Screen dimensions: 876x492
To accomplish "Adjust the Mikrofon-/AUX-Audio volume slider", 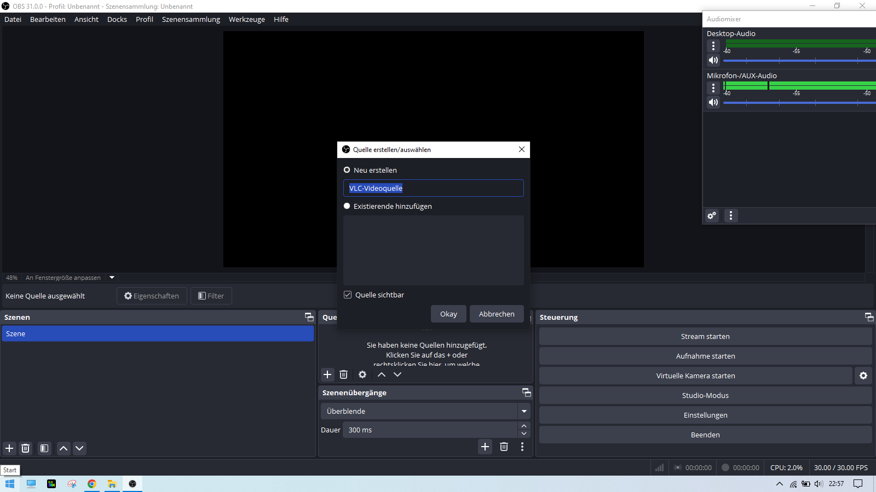I will 799,103.
